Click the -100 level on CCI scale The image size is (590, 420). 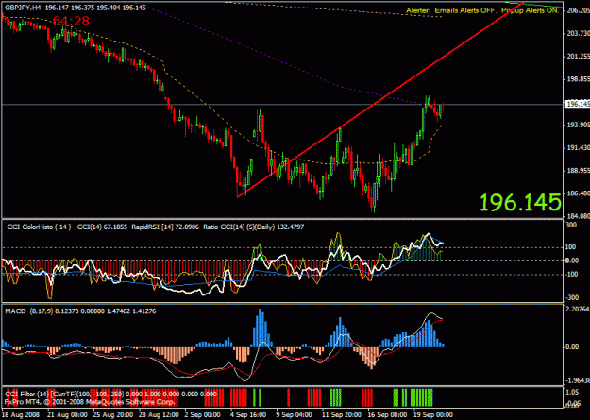click(x=573, y=275)
